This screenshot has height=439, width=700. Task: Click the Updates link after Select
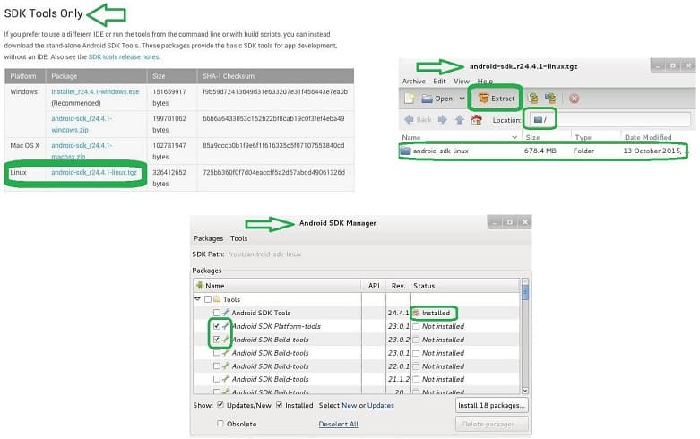(380, 405)
